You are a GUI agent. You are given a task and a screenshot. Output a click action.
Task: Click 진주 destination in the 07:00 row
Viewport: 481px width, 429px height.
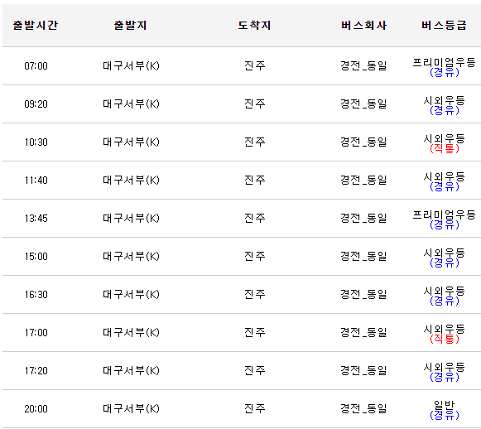pyautogui.click(x=255, y=65)
